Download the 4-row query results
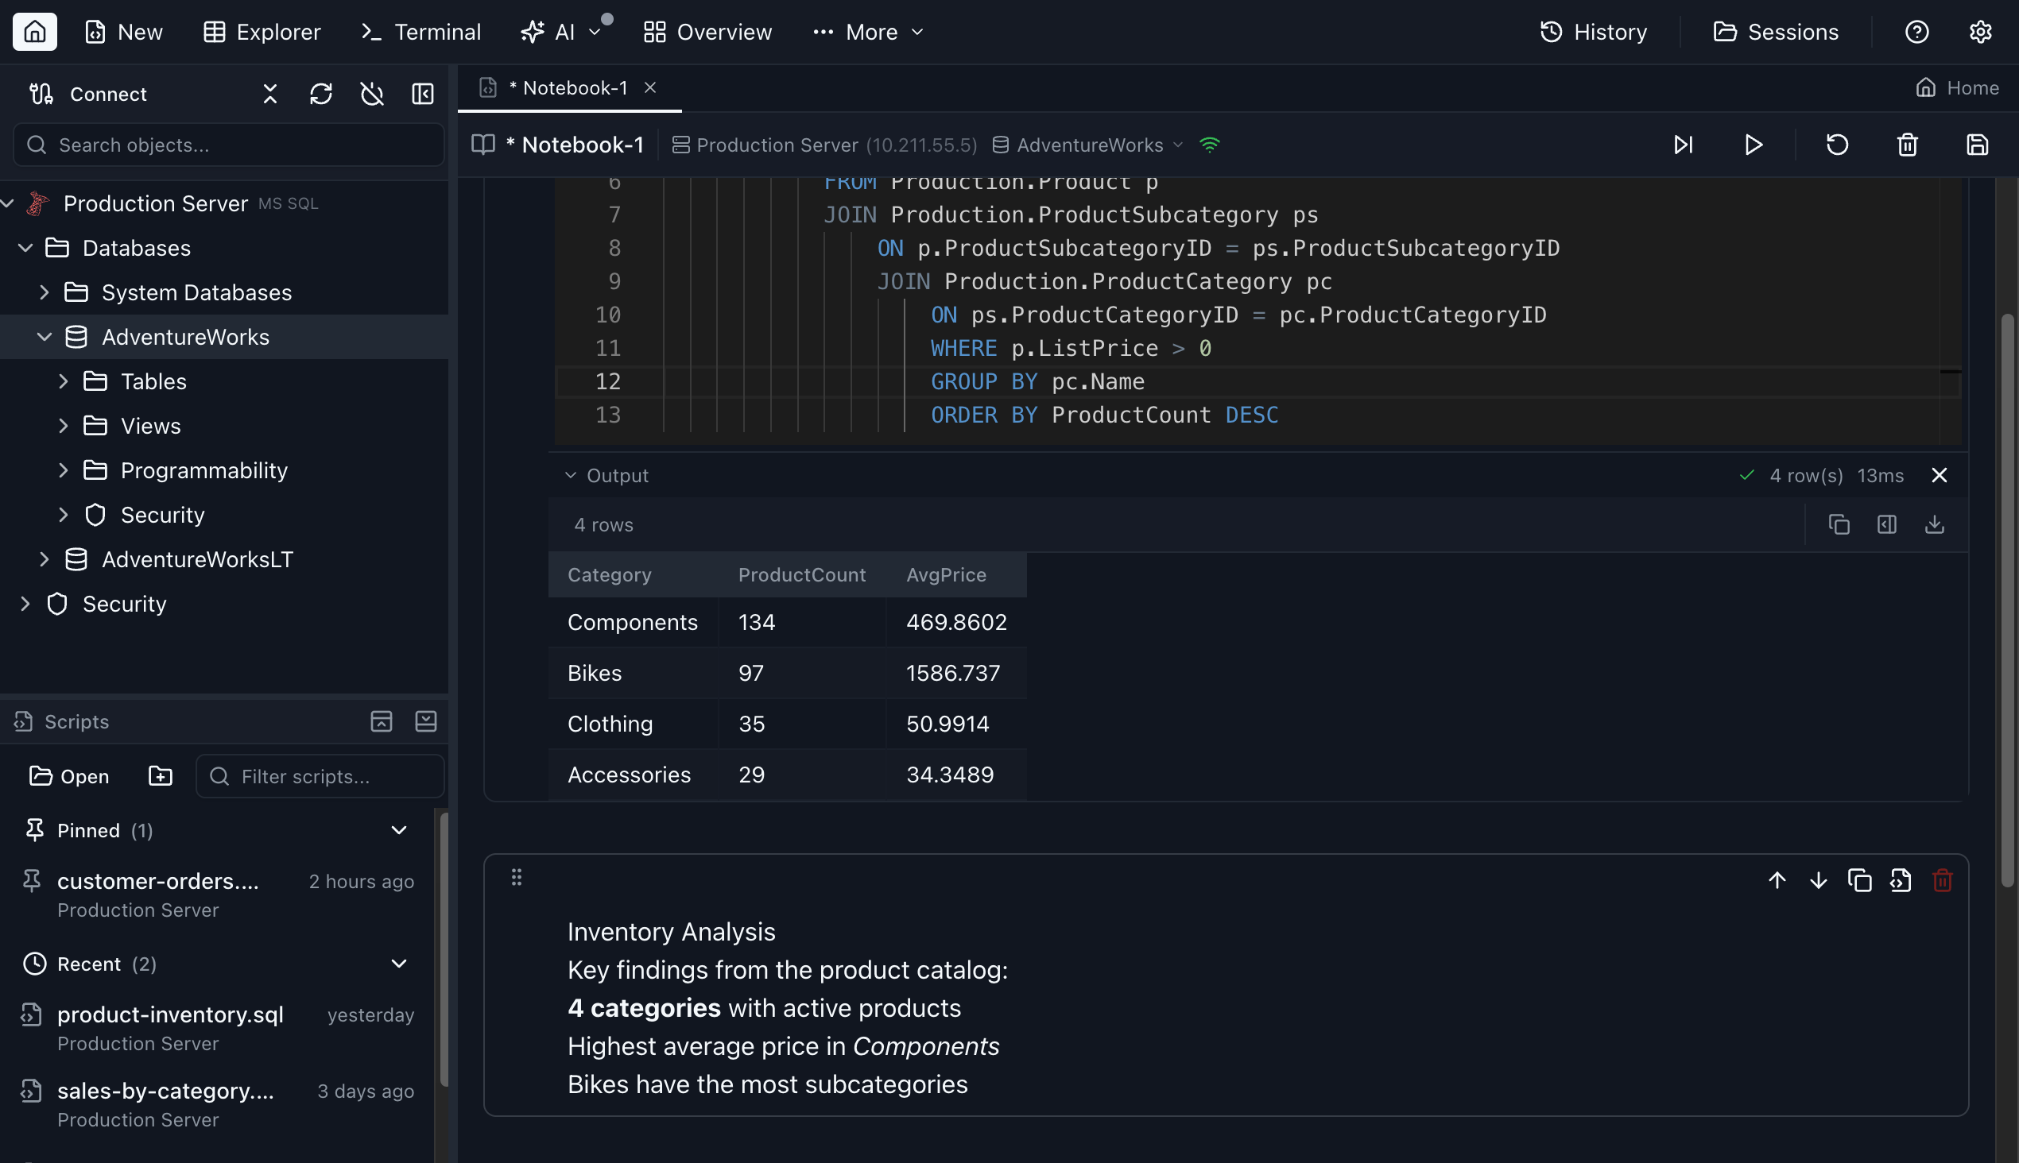The width and height of the screenshot is (2019, 1163). coord(1935,525)
